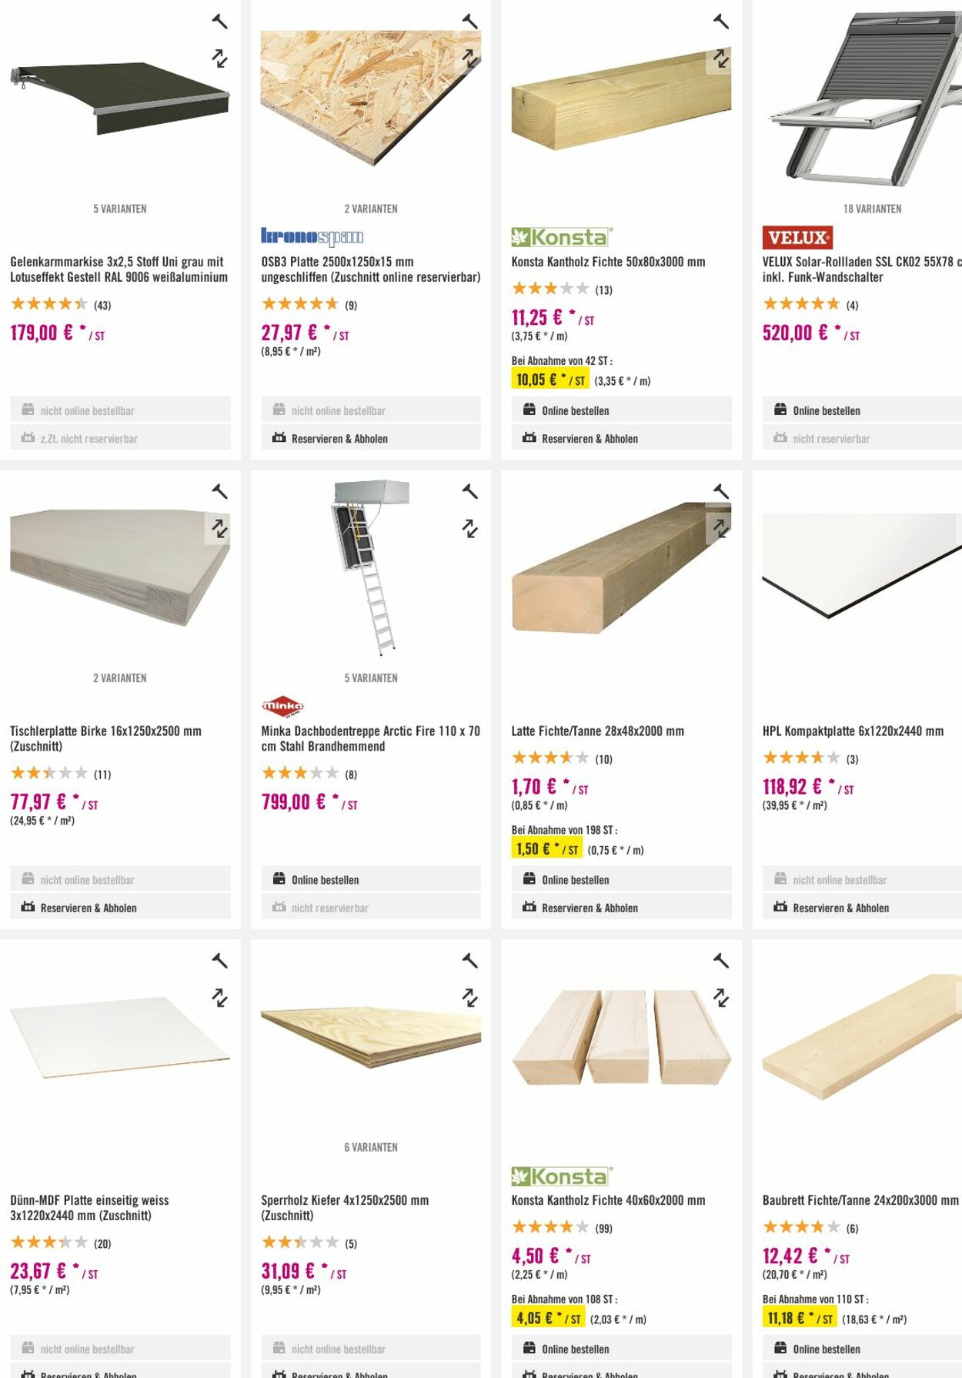
Task: Open the star rating reviews of the OSB3 Platte
Action: [x=298, y=303]
